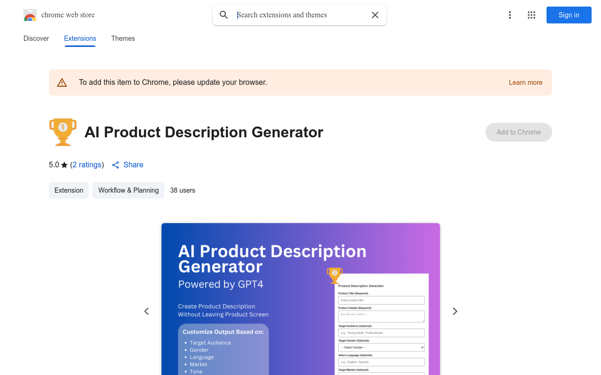
Task: Click the trophy extension icon
Action: pyautogui.click(x=63, y=132)
